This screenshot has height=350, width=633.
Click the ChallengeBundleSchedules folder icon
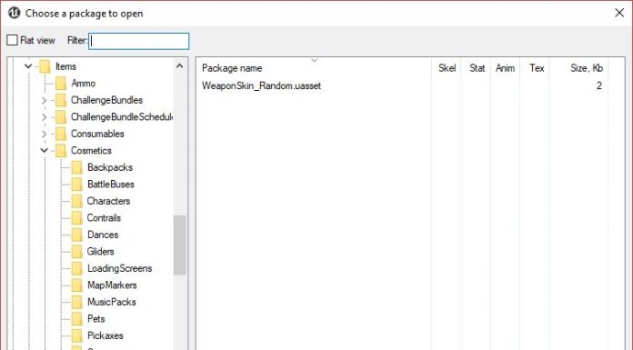61,117
